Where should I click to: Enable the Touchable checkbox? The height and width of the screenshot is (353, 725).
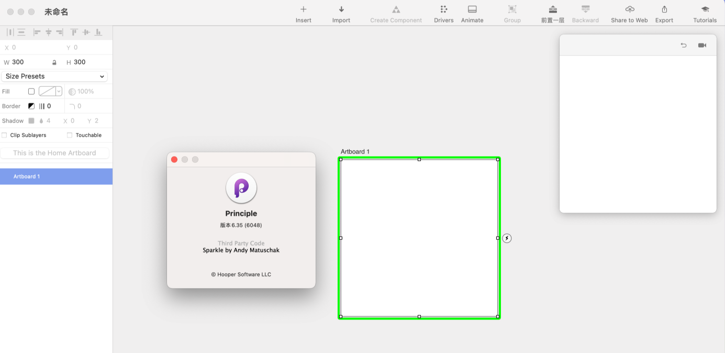pyautogui.click(x=70, y=135)
